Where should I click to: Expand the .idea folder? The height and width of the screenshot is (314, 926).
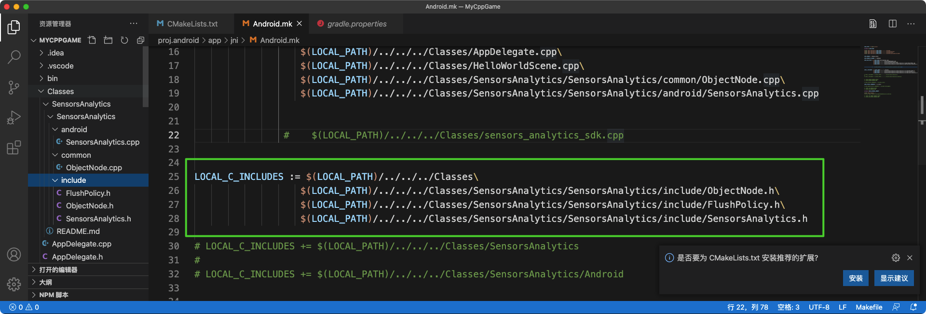88,53
